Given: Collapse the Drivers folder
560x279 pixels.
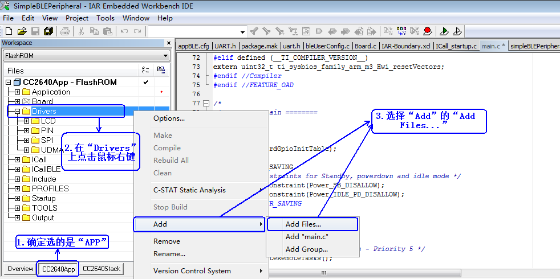Looking at the screenshot, I should click(x=17, y=111).
